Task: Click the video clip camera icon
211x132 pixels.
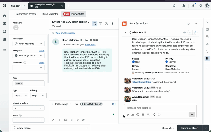Action: point(159,115)
